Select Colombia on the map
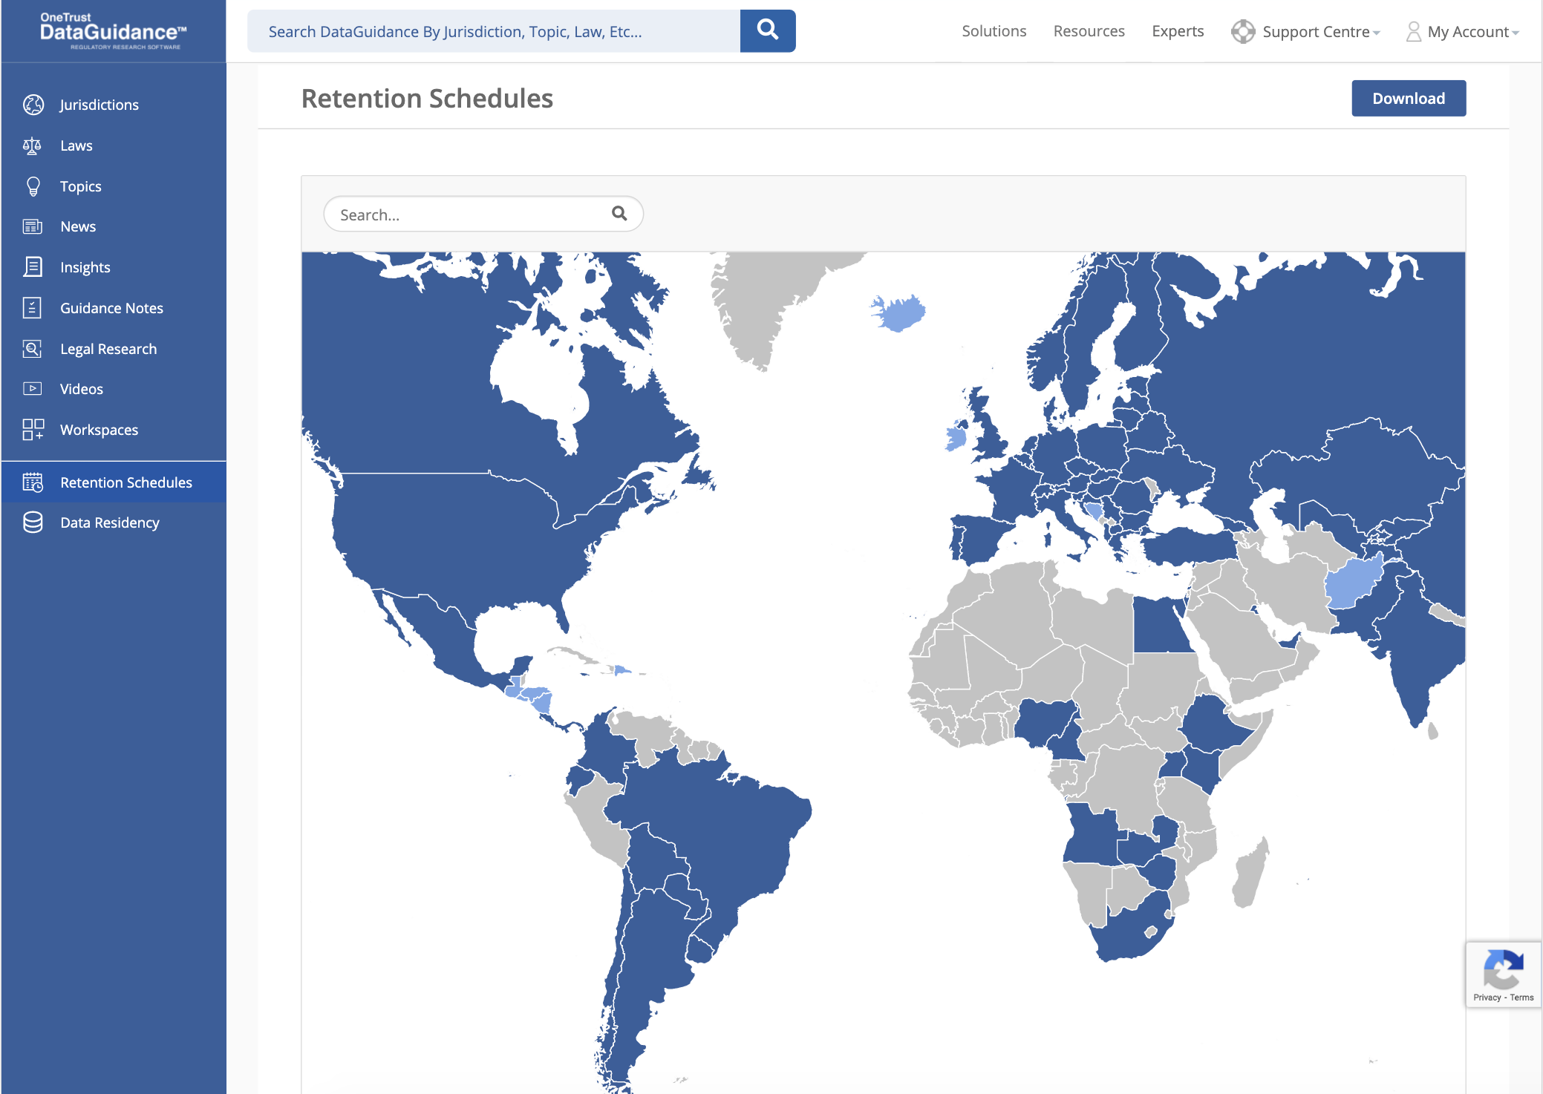 pos(610,746)
